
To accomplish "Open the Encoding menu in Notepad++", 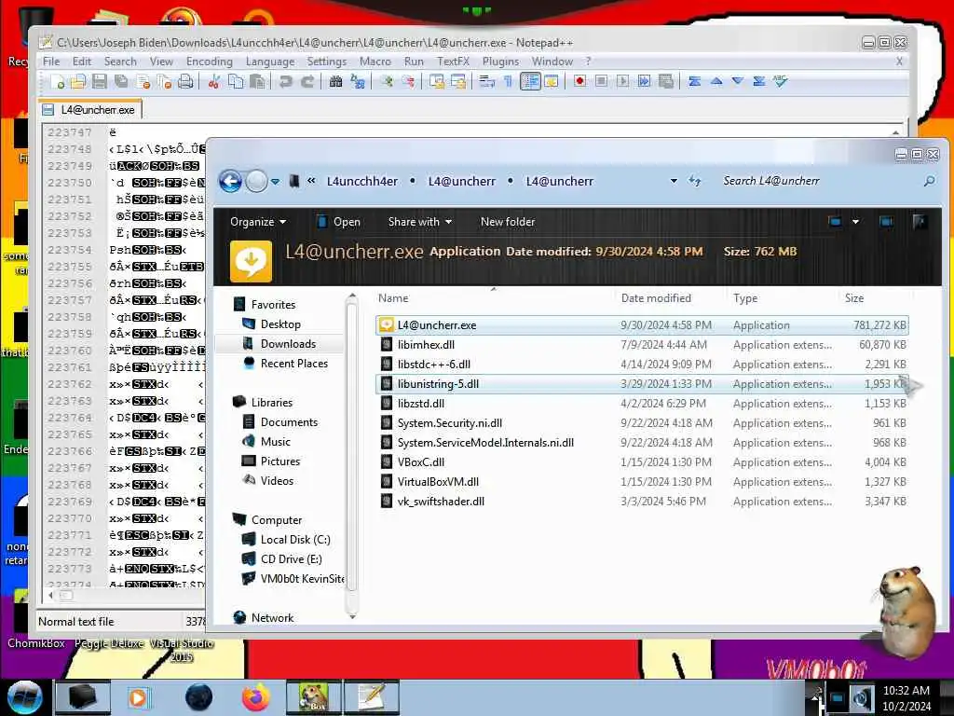I will point(210,62).
